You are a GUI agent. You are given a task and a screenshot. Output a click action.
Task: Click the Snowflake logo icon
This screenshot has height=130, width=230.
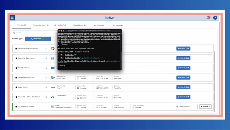click(x=53, y=58)
